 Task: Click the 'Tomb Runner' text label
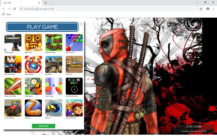coord(9,52)
